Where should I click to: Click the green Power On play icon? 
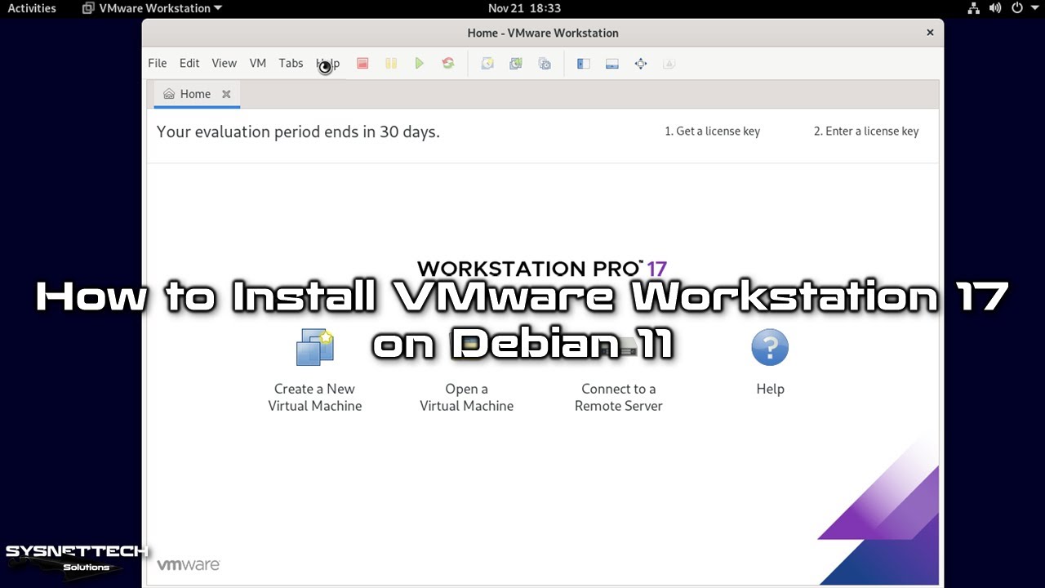(x=419, y=64)
